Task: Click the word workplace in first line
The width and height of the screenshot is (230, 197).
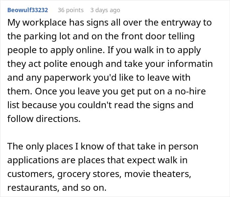Action: point(44,23)
